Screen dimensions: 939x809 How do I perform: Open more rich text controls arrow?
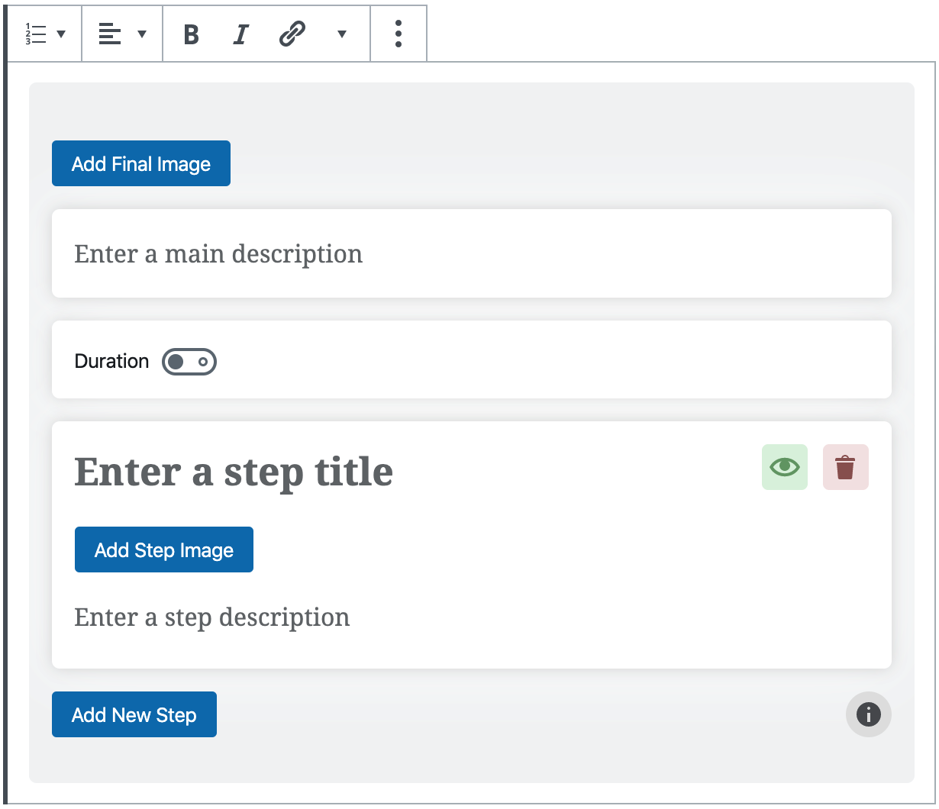(342, 34)
